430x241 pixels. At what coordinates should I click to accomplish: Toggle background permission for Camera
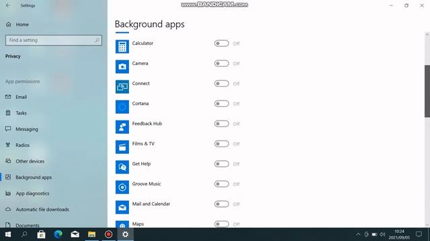(222, 64)
